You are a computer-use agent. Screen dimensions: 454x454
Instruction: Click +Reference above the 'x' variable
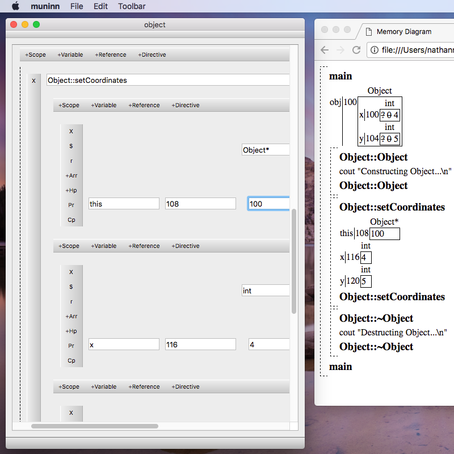[144, 246]
